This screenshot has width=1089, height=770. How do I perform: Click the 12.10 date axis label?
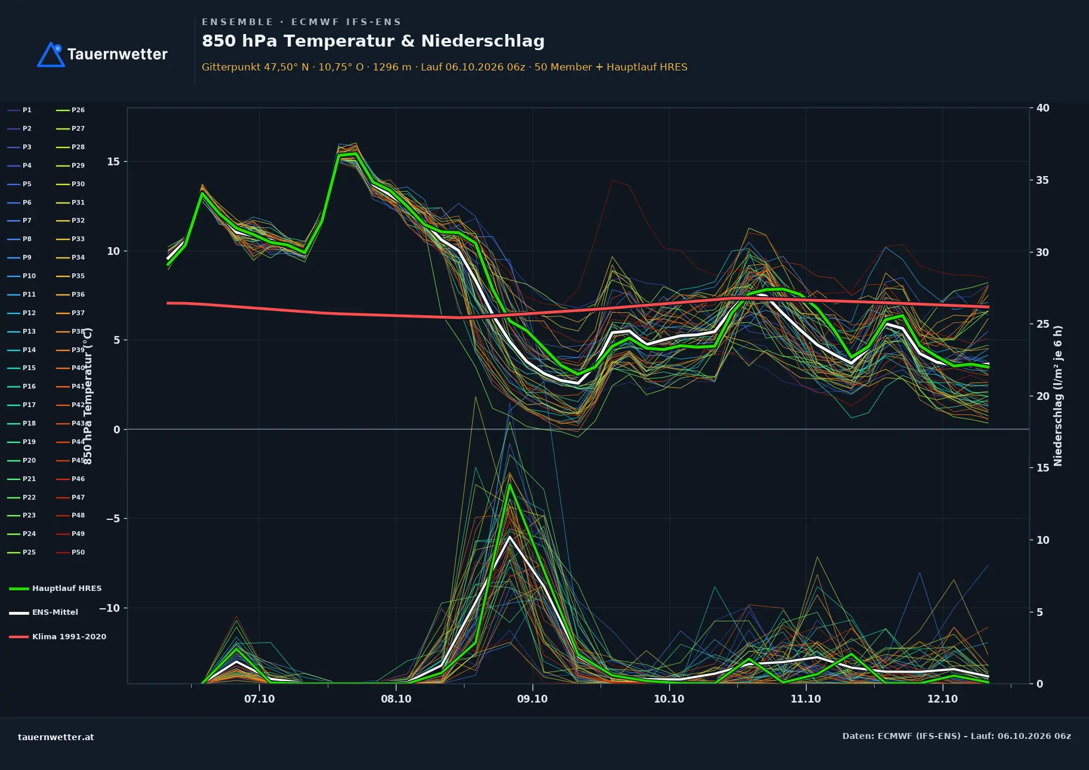(943, 699)
